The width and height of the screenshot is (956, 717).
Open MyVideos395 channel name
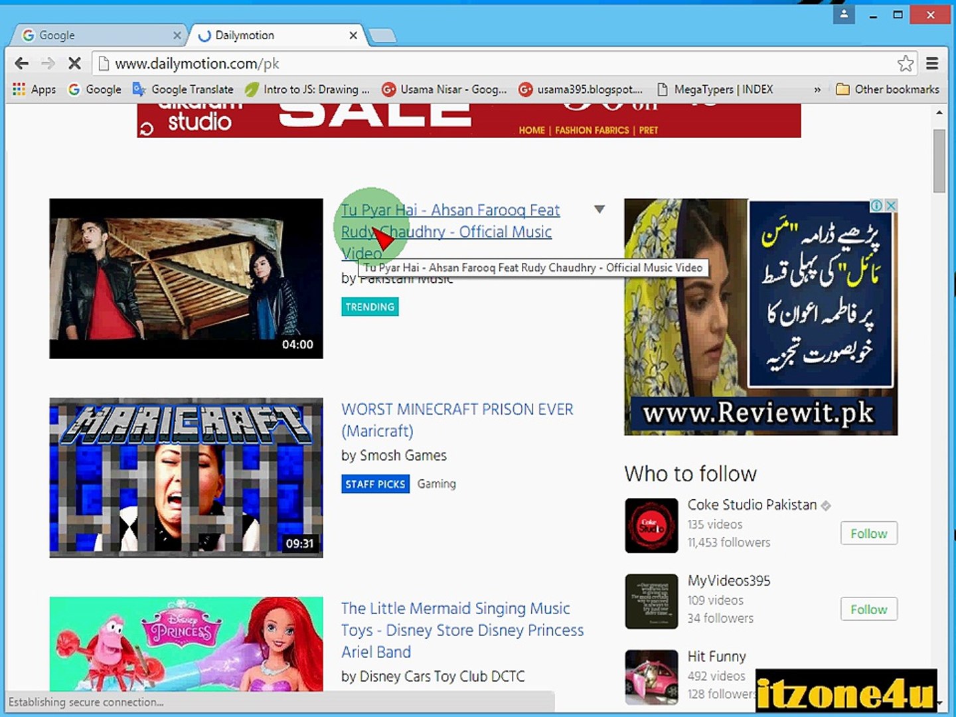point(728,581)
